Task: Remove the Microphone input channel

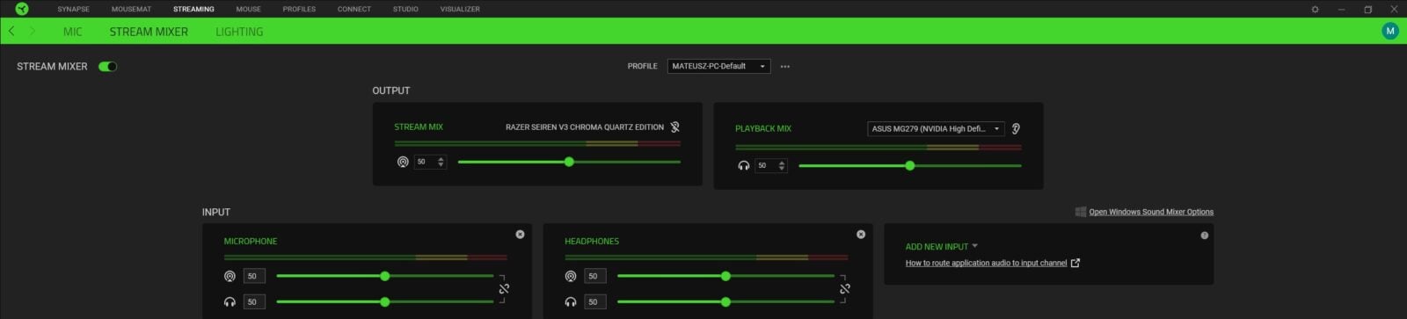Action: [520, 235]
